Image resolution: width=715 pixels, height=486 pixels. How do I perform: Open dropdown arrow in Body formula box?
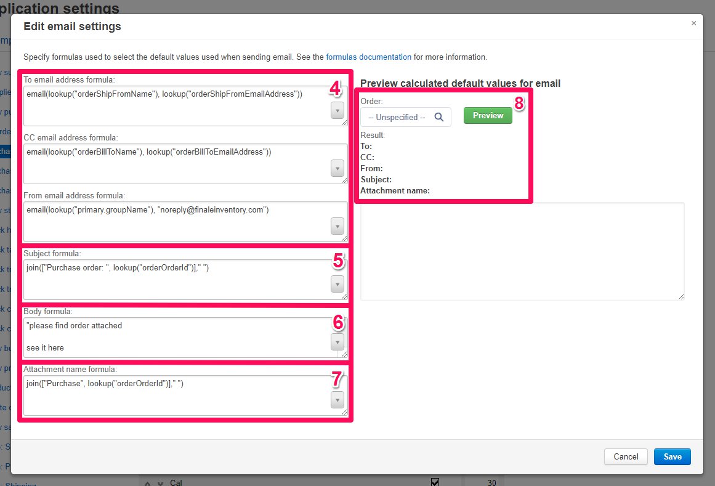tap(337, 342)
